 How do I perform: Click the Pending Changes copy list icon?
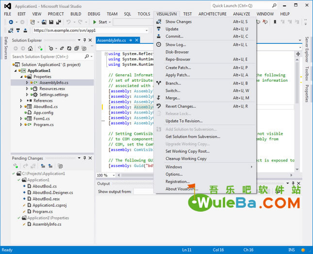60,166
